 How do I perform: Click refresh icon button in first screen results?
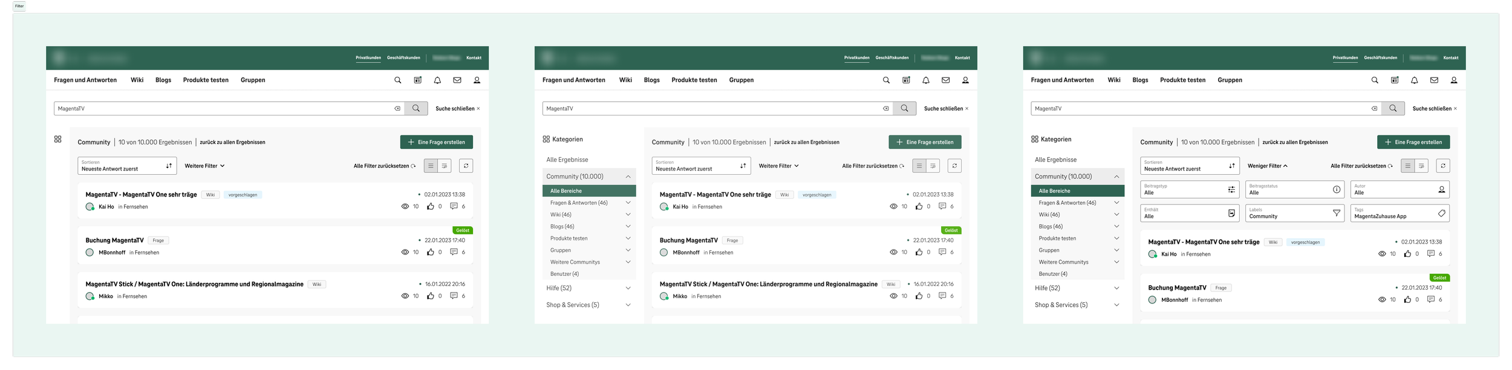[x=466, y=166]
